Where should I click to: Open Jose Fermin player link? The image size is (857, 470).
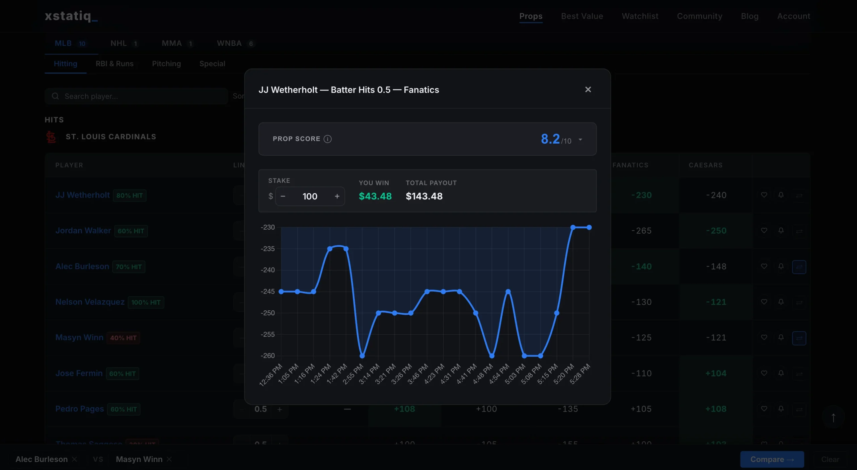[79, 373]
